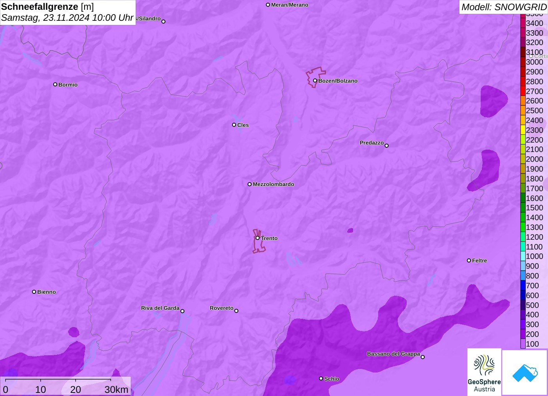Image resolution: width=548 pixels, height=396 pixels.
Task: Click the scale bar '20' tick label
Action: (x=76, y=390)
